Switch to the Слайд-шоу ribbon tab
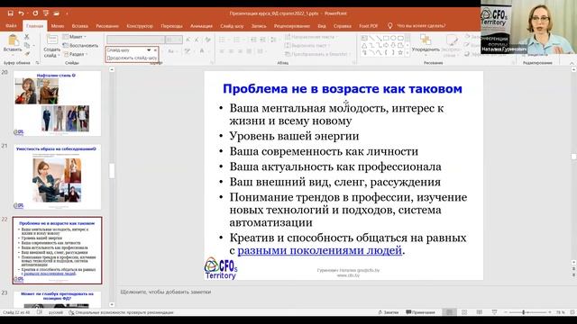This screenshot has width=577, height=324. [x=232, y=26]
